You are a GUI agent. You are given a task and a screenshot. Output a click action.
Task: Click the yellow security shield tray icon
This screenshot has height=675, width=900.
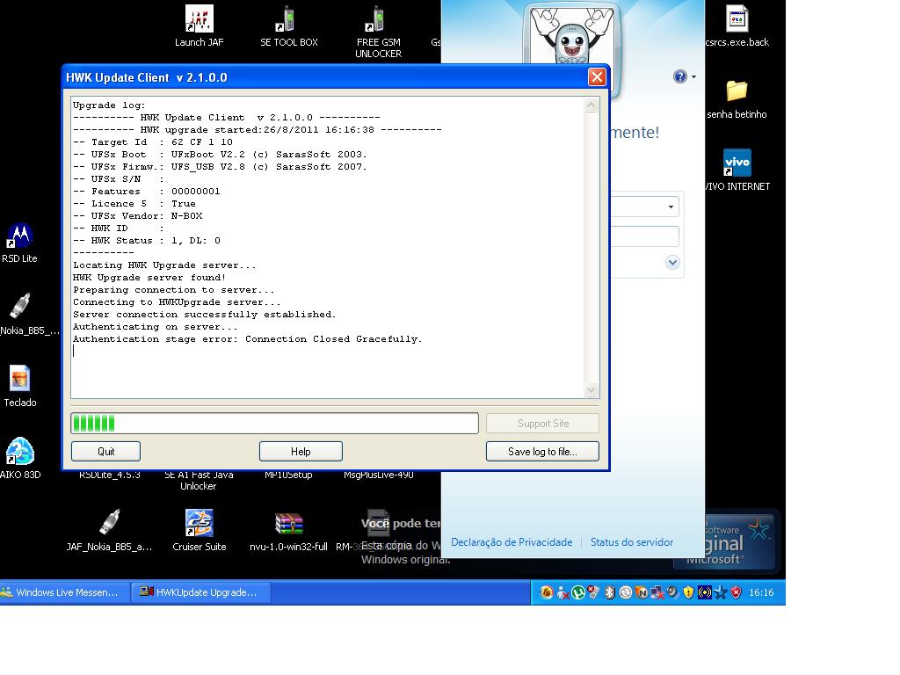688,592
